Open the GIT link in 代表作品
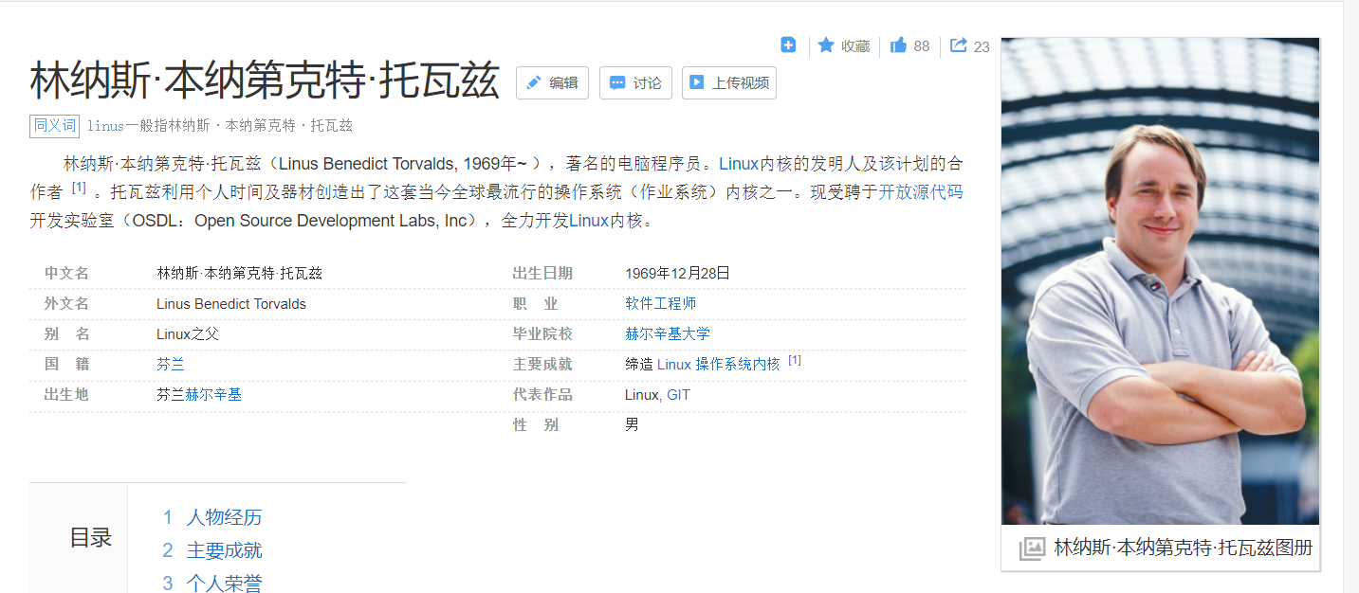Viewport: 1359px width, 593px height. (678, 394)
